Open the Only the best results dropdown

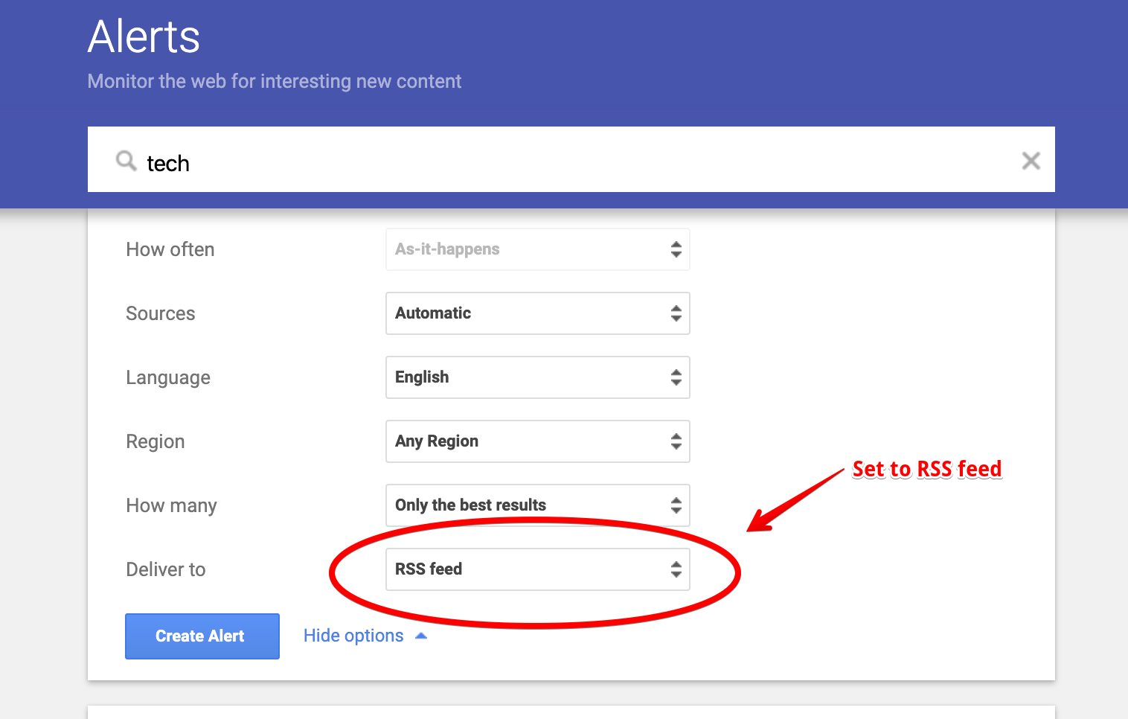coord(537,505)
